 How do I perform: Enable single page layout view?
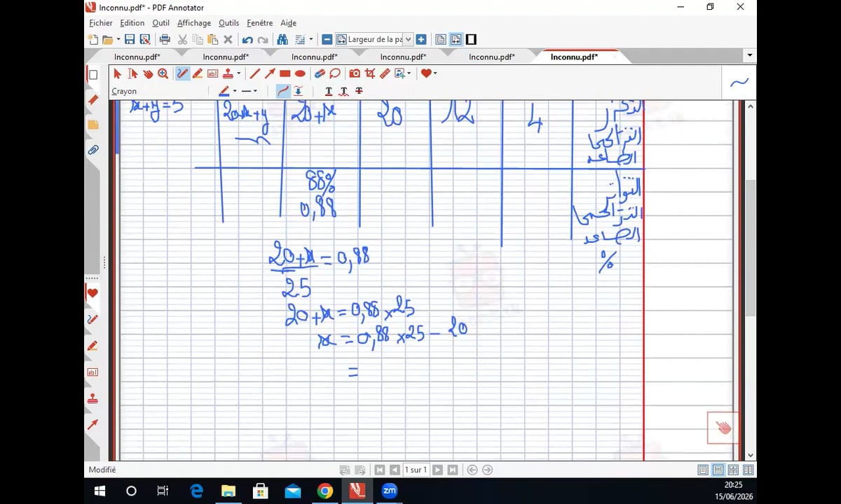pyautogui.click(x=441, y=39)
